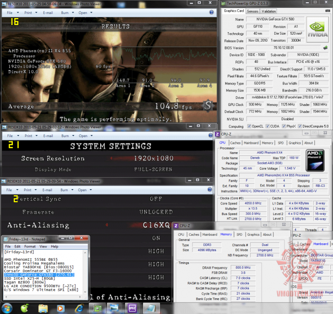Open Edit menu in Notepad
The height and width of the screenshot is (314, 333).
tap(18, 246)
